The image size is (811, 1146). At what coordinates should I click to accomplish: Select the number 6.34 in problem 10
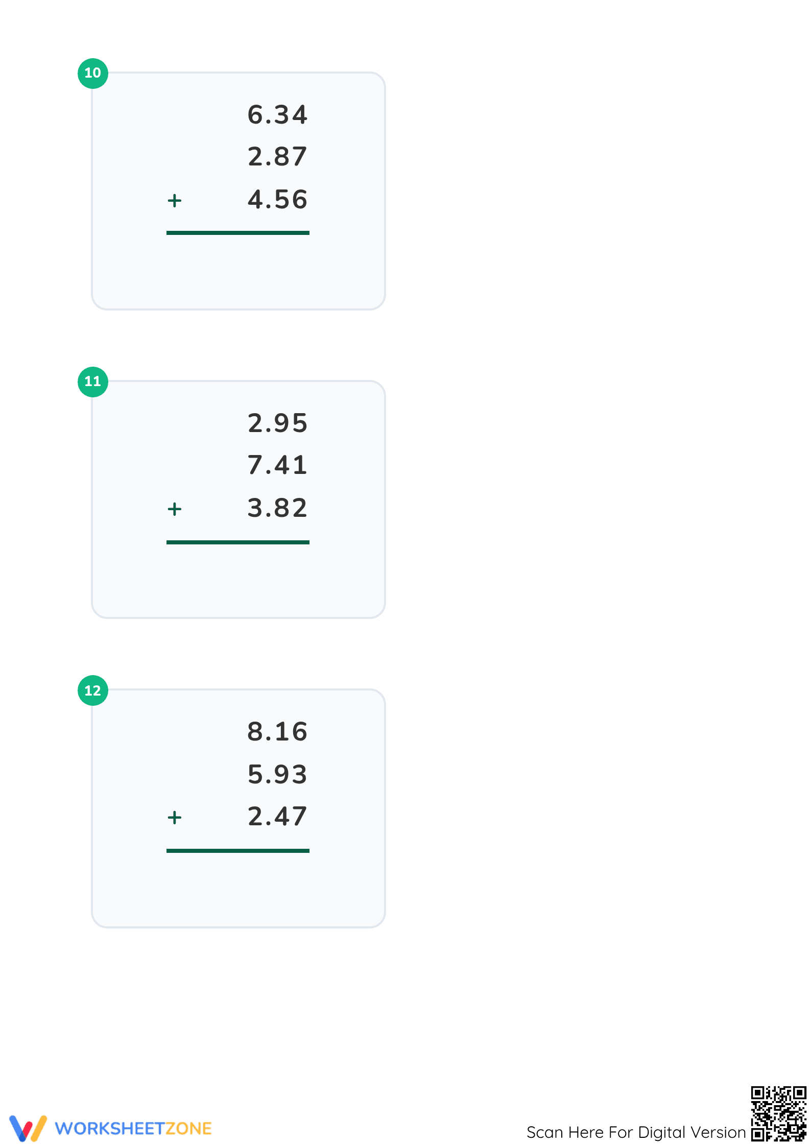click(278, 115)
